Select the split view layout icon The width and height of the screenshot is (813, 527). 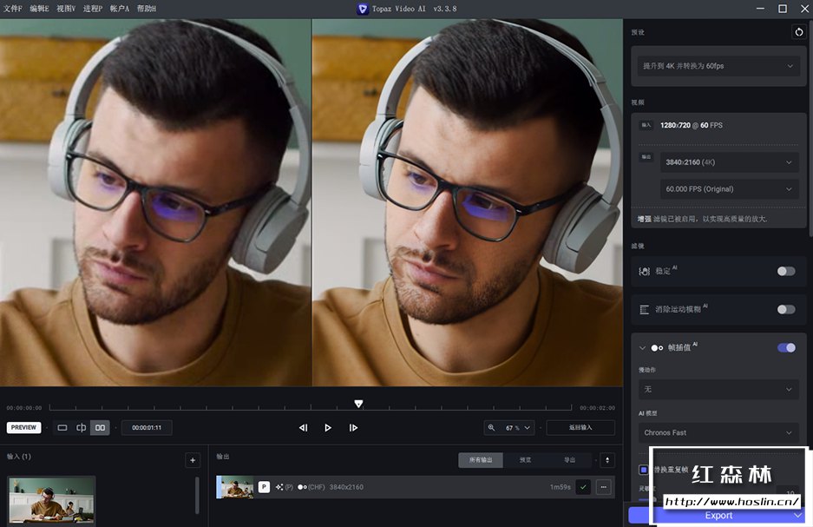pos(82,427)
